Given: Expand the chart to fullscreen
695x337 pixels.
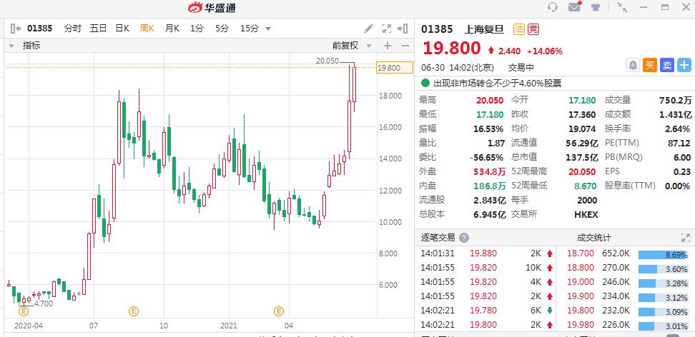Looking at the screenshot, I should [387, 29].
